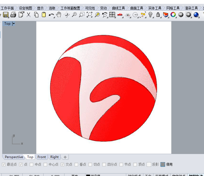The height and width of the screenshot is (176, 204).
Task: Open the 工作视窗配置 toolbar tab
Action: point(70,8)
